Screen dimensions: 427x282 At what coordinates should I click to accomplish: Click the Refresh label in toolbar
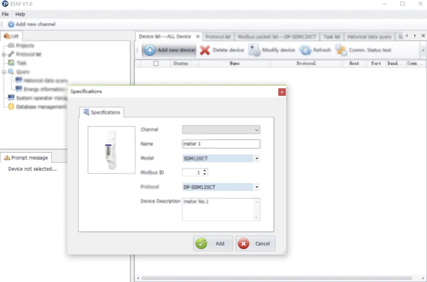(322, 50)
